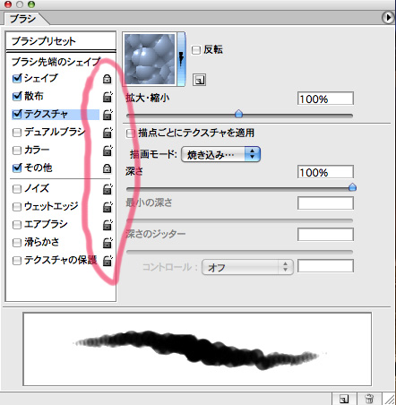Enable the 反転 invert checkbox
396x405 pixels.
196,49
